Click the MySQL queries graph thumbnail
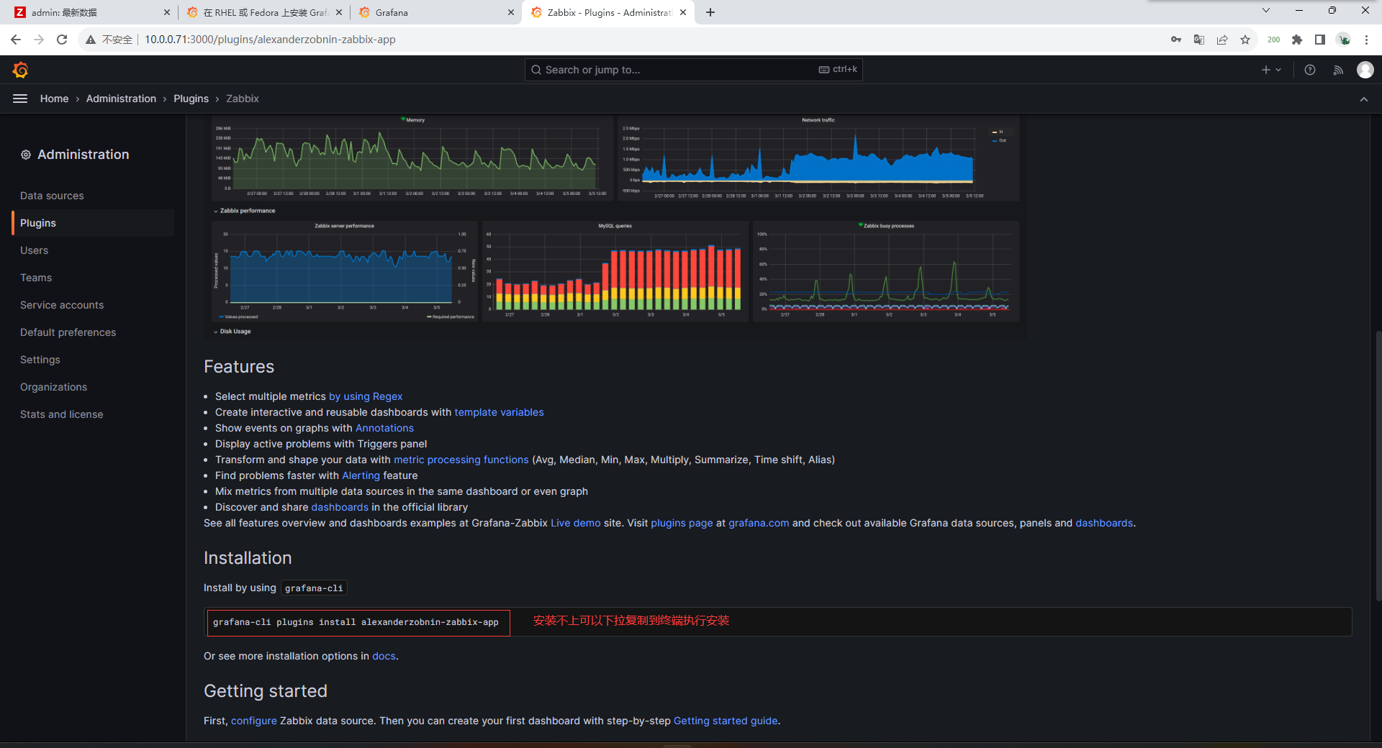1382x748 pixels. [x=615, y=271]
